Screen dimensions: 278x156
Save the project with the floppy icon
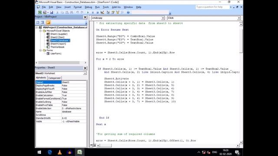click(x=51, y=13)
